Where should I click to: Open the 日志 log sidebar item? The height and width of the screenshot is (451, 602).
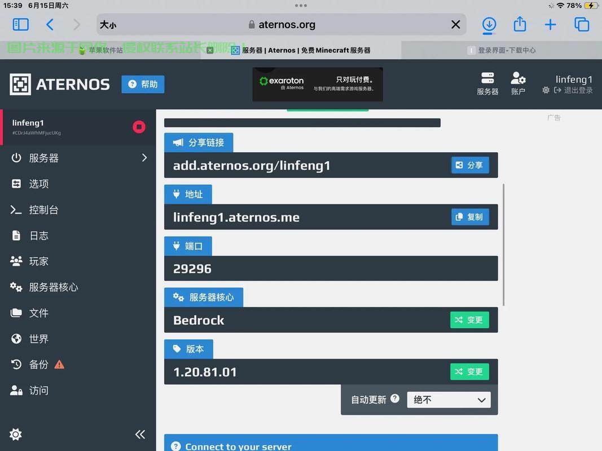pos(78,236)
